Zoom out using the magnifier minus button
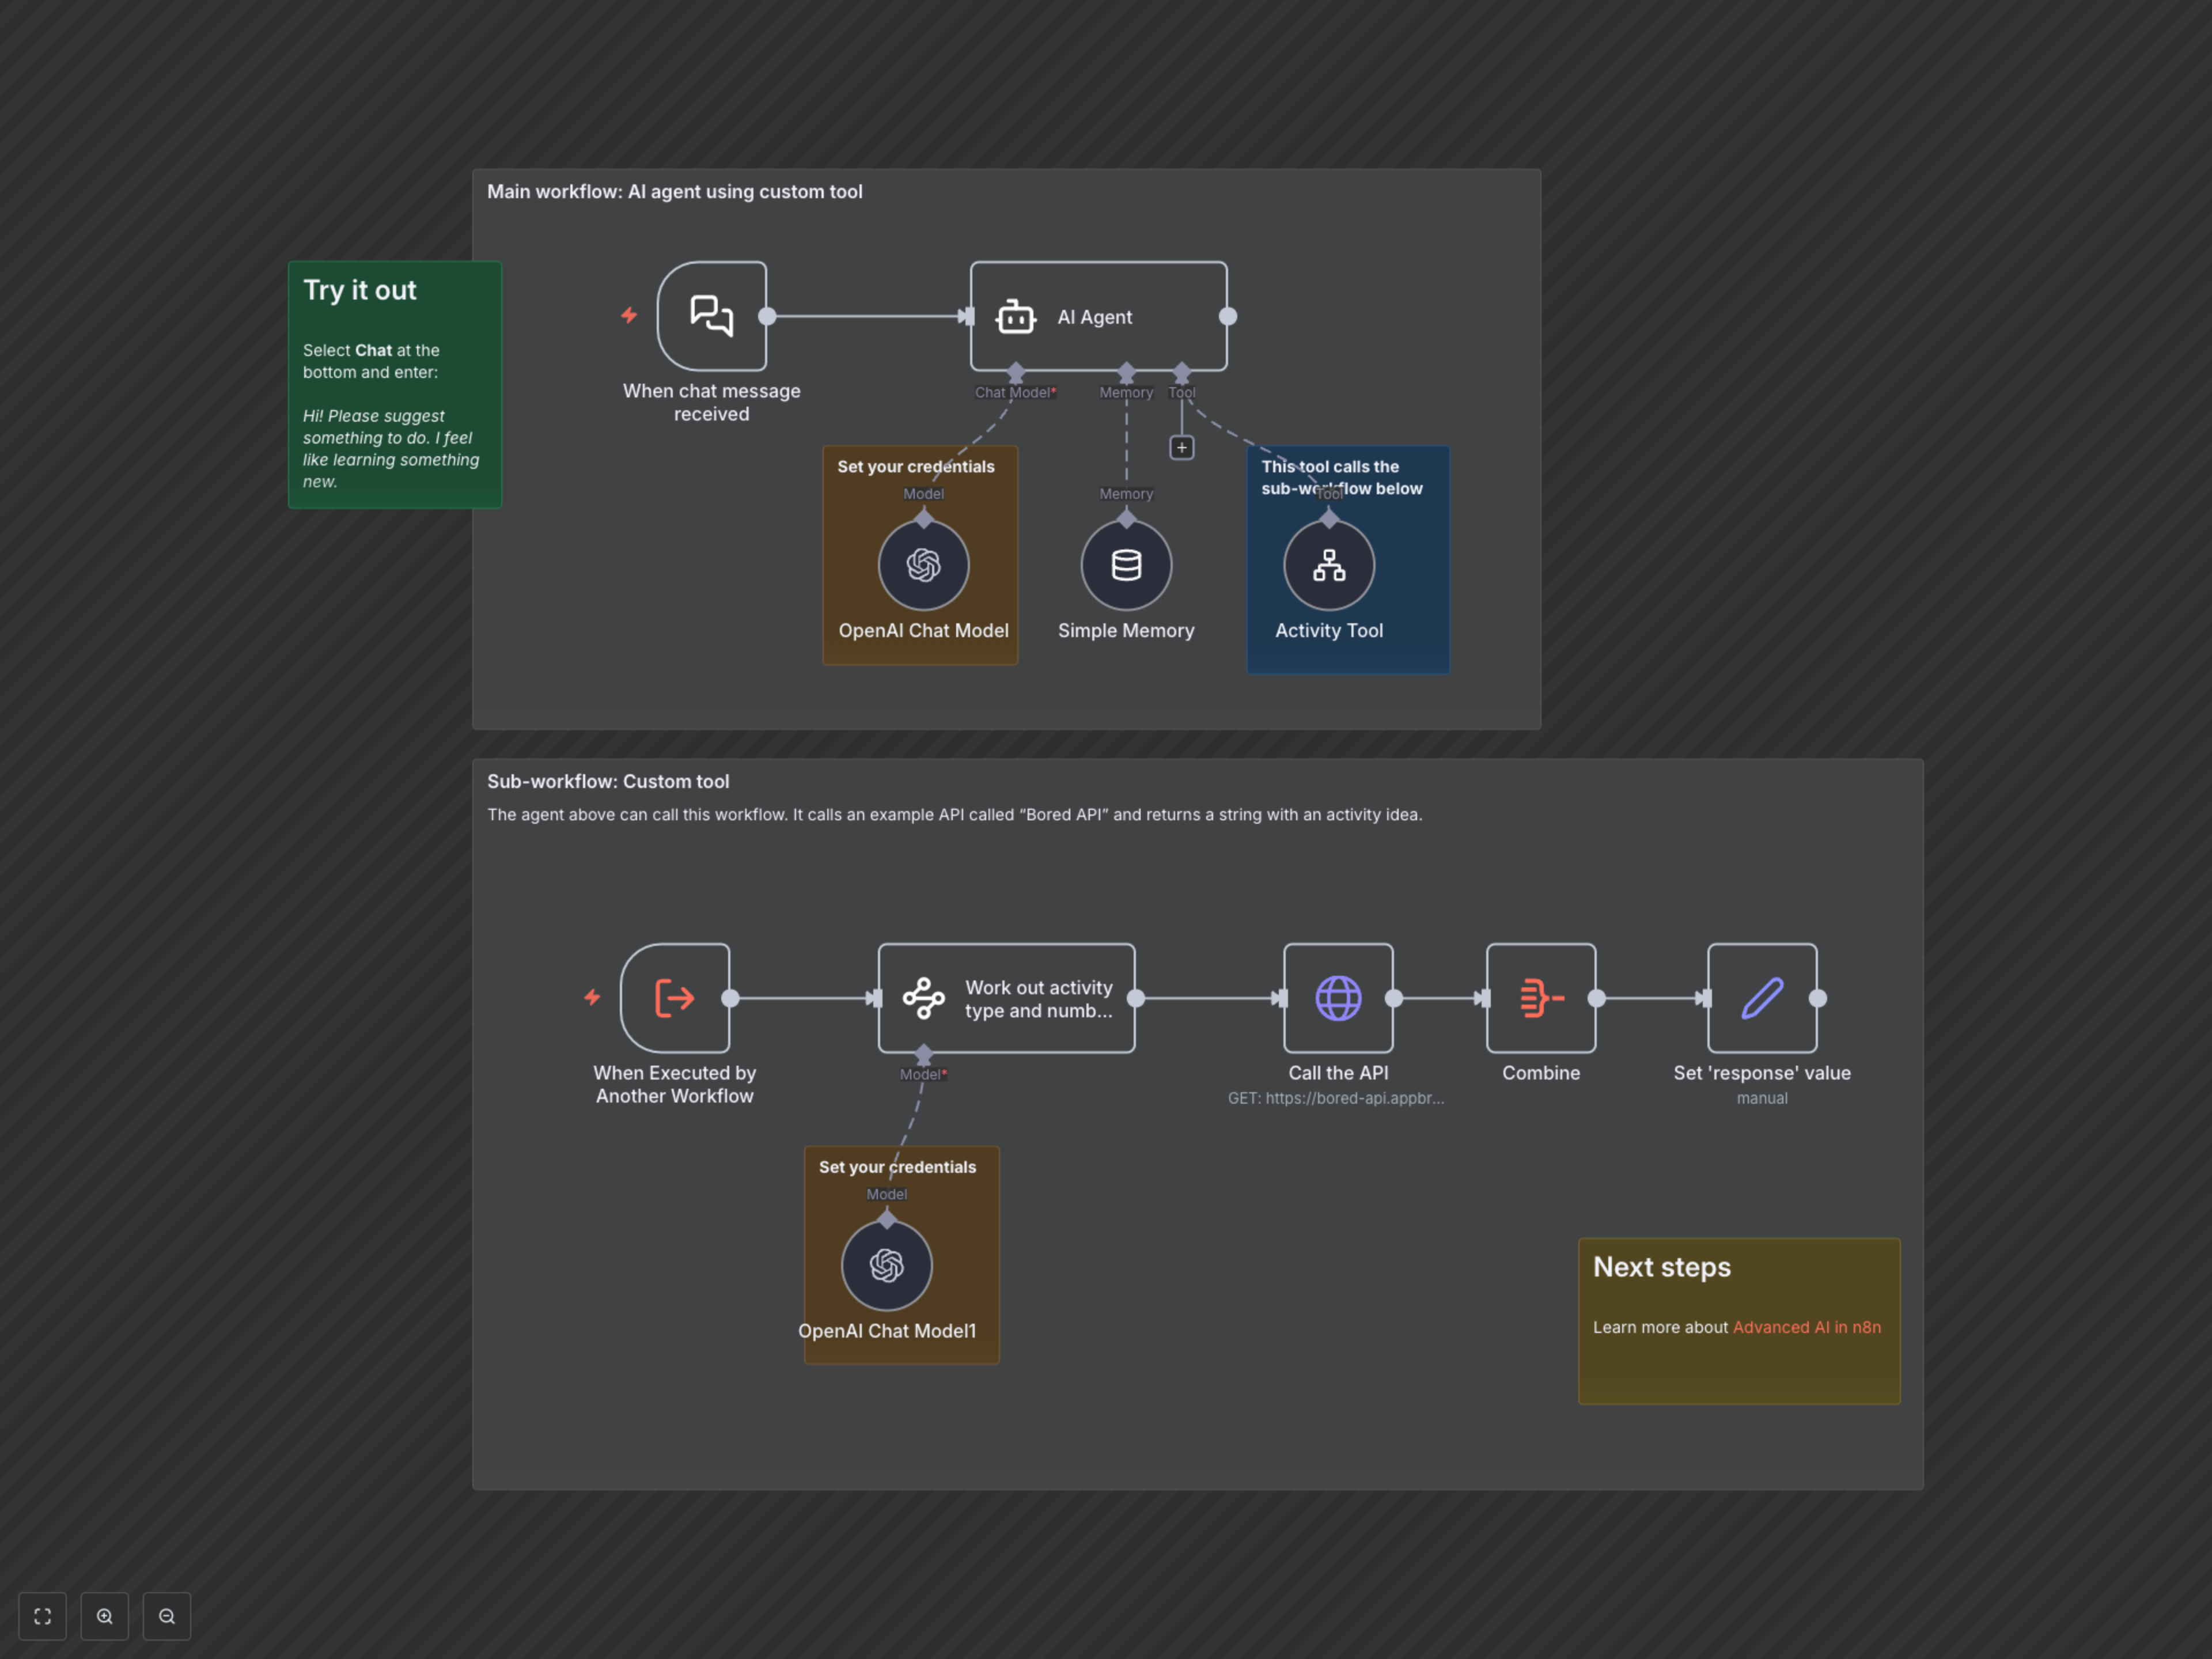Screen dimensions: 2212x1659 click(x=166, y=1616)
